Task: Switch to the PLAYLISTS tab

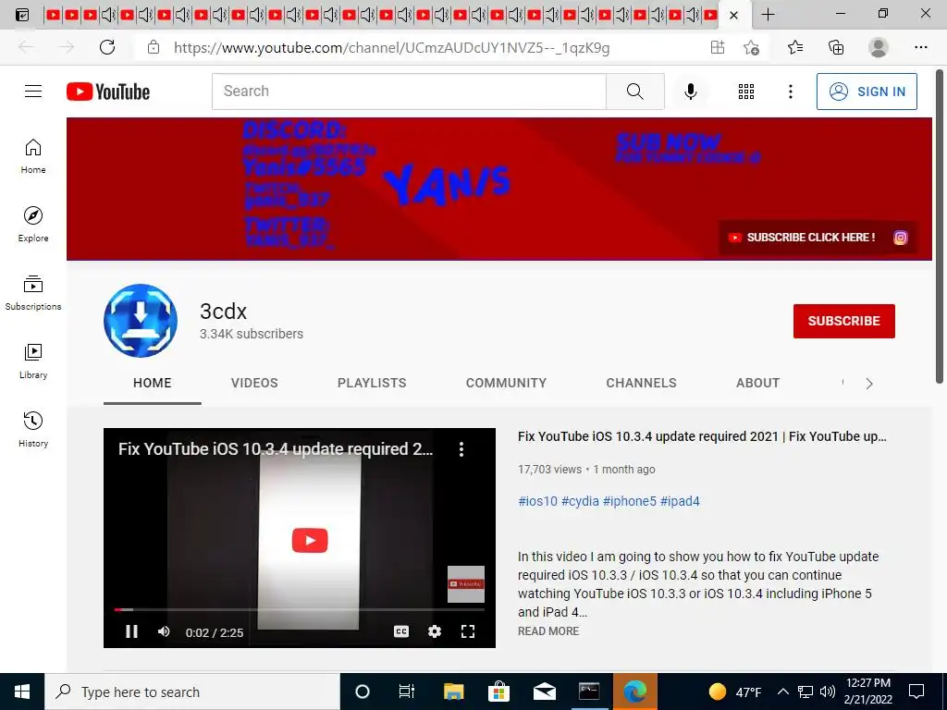Action: pyautogui.click(x=372, y=383)
